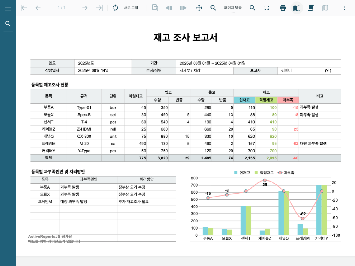
Task: Click the history back icon
Action: (x=169, y=8)
